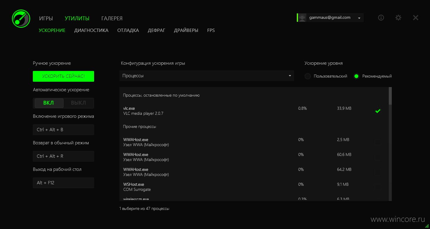Image resolution: width=430 pixels, height=229 pixels.
Task: Close the application with X icon
Action: point(416,18)
